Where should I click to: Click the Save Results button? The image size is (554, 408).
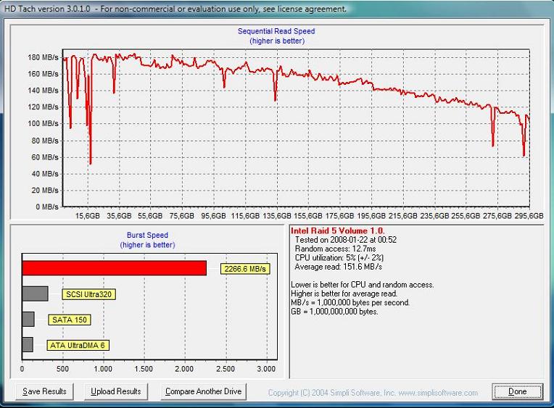click(x=44, y=391)
